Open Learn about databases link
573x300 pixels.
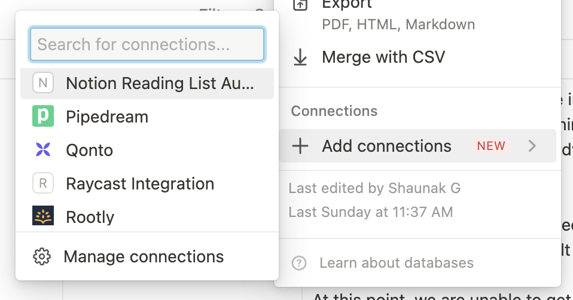coord(397,263)
